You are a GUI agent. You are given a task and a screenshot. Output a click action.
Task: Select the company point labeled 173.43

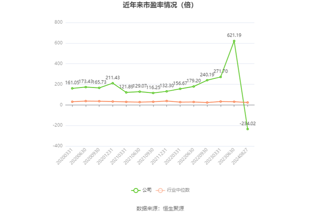[x=85, y=87]
